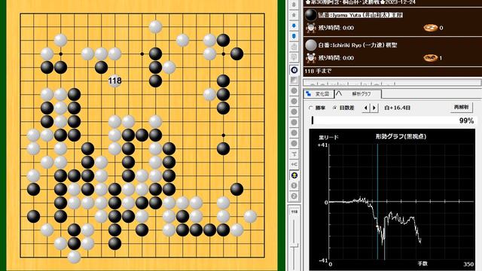The height and width of the screenshot is (271, 482).
Task: Toggle the dark circular highlighted toolbar icon
Action: pyautogui.click(x=294, y=70)
